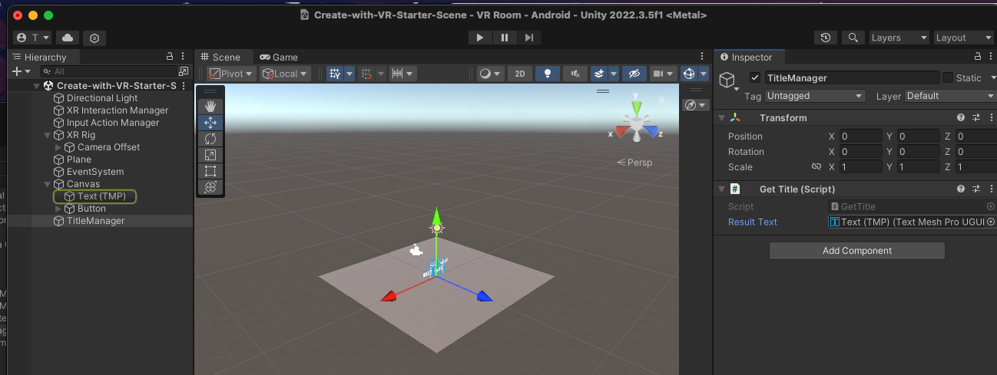Viewport: 997px width, 375px height.
Task: Open the undo history icon
Action: tap(826, 38)
